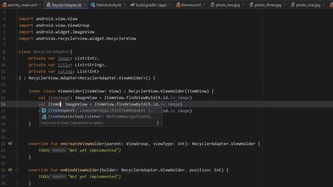Image resolution: width=333 pixels, height=187 pixels.
Task: Close the MainActivity.kt tab
Action: [124, 5]
